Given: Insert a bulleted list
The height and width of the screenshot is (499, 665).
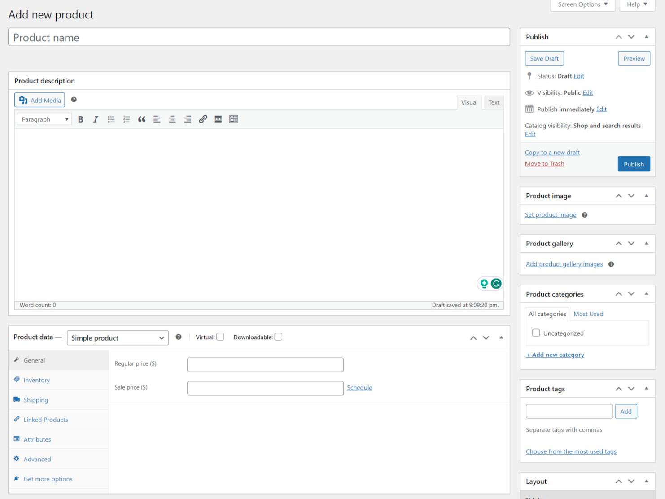Looking at the screenshot, I should pyautogui.click(x=111, y=119).
